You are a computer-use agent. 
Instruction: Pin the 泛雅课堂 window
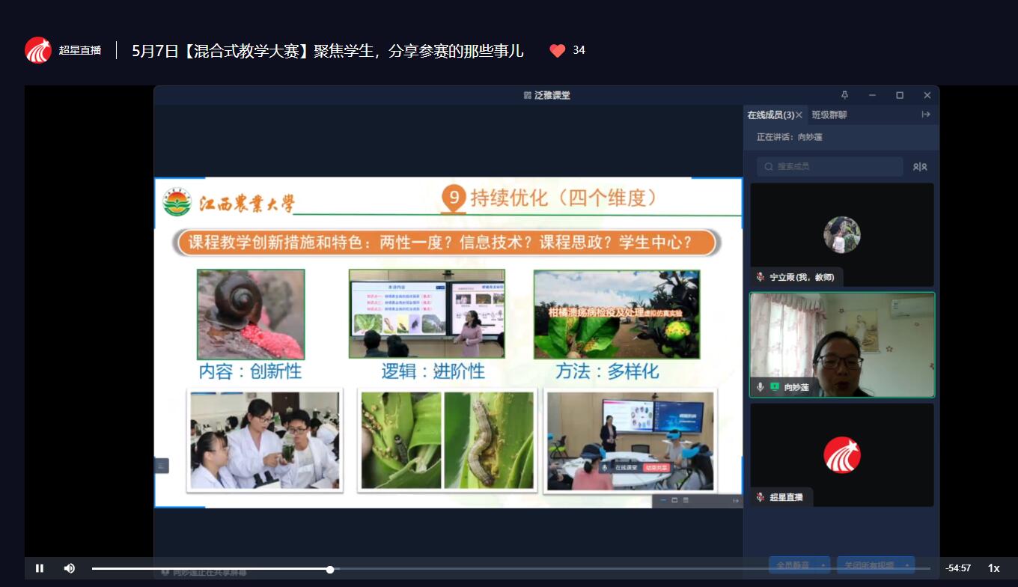tap(845, 95)
